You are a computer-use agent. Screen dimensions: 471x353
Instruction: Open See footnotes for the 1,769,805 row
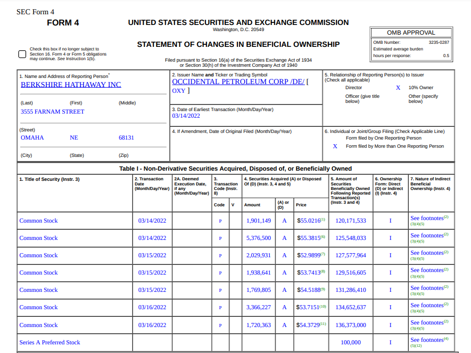pyautogui.click(x=427, y=288)
